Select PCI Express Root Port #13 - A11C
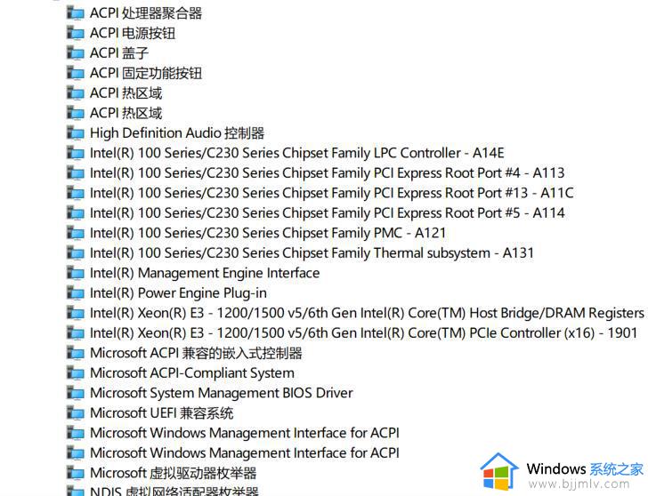The width and height of the screenshot is (648, 496). pyautogui.click(x=331, y=193)
